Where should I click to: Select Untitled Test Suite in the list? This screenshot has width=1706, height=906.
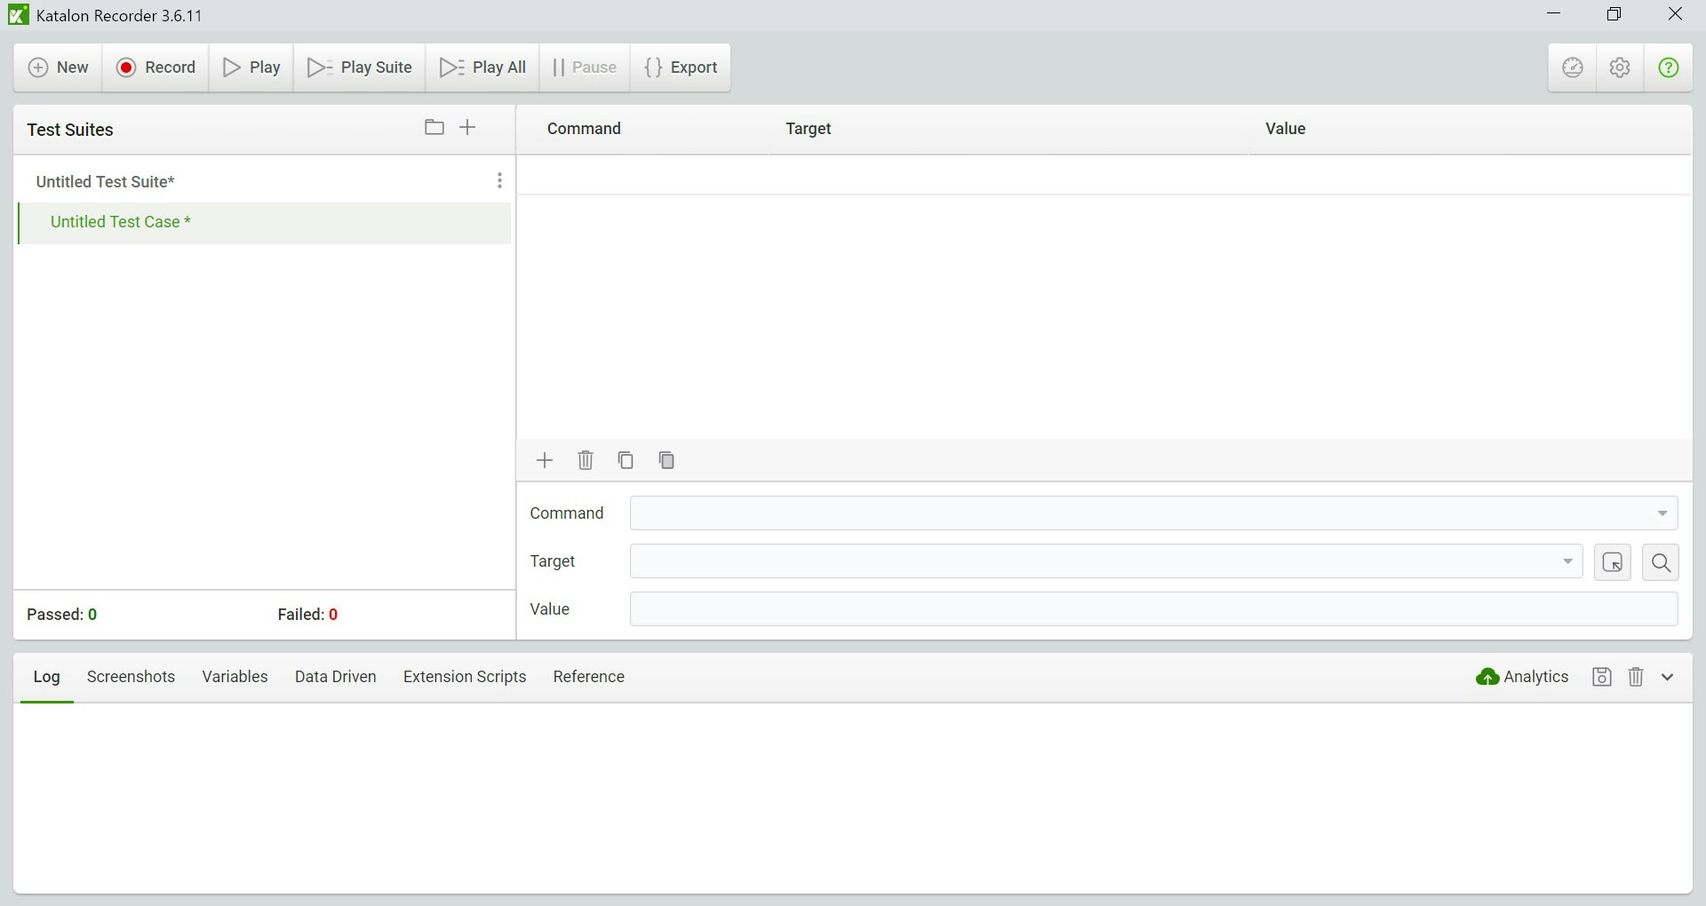tap(105, 181)
